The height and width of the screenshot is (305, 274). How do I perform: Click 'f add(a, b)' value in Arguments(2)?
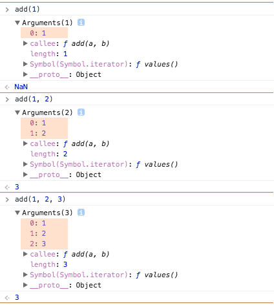(87, 143)
